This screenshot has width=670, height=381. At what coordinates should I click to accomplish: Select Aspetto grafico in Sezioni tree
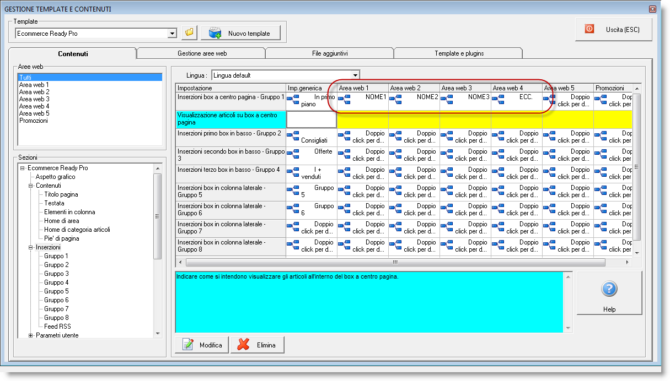[x=56, y=177]
